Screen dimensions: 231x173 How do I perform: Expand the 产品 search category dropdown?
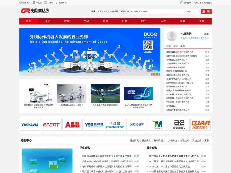(x=193, y=12)
